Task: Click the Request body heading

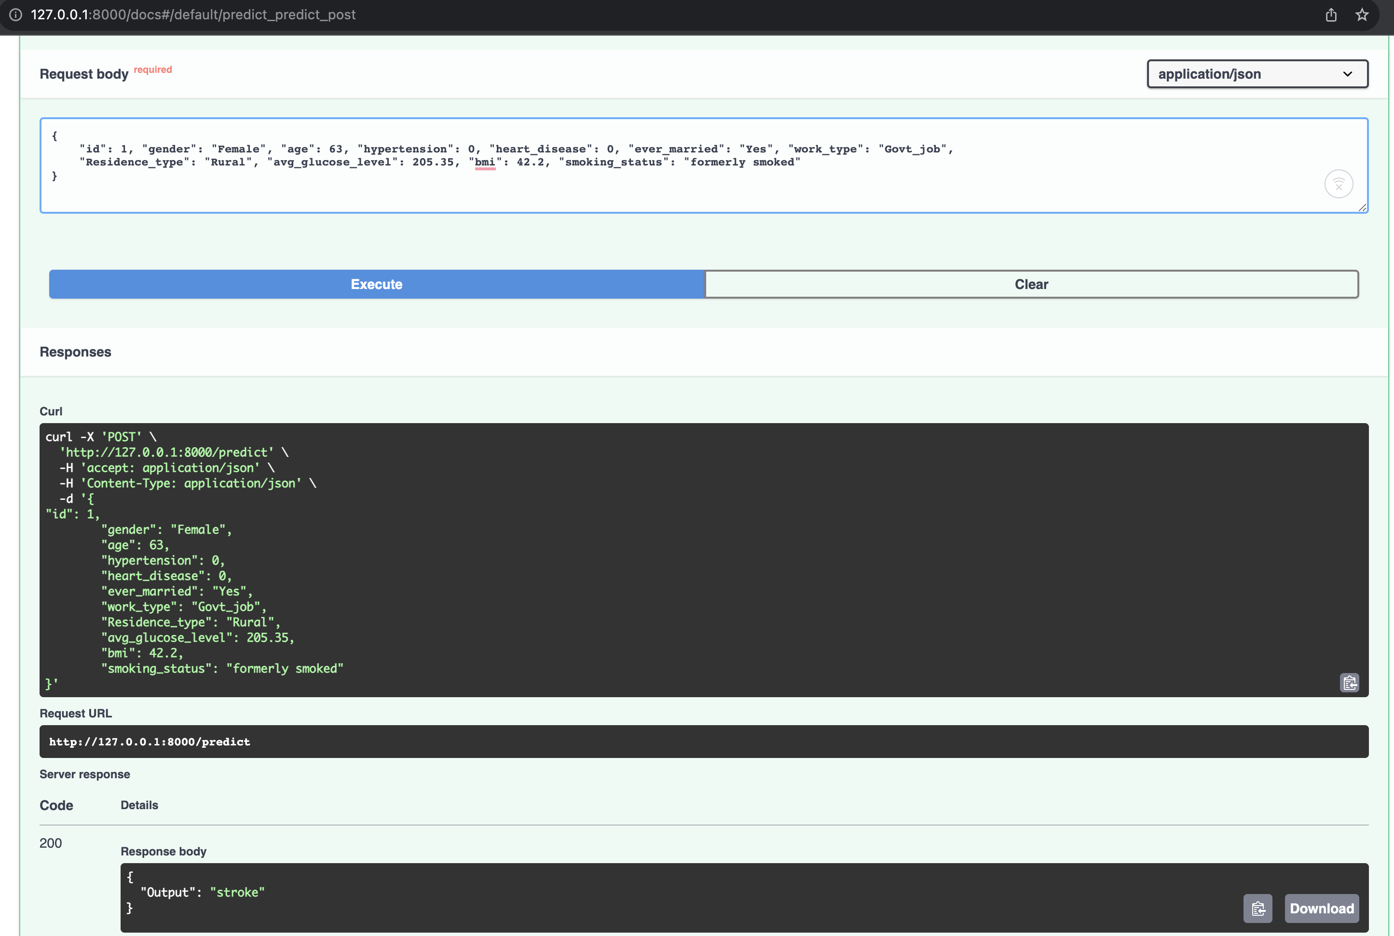Action: point(84,74)
